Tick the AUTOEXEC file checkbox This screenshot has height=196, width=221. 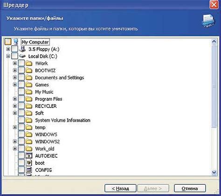[21, 156]
